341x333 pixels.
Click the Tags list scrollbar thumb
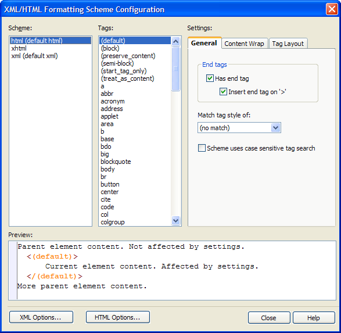click(175, 69)
